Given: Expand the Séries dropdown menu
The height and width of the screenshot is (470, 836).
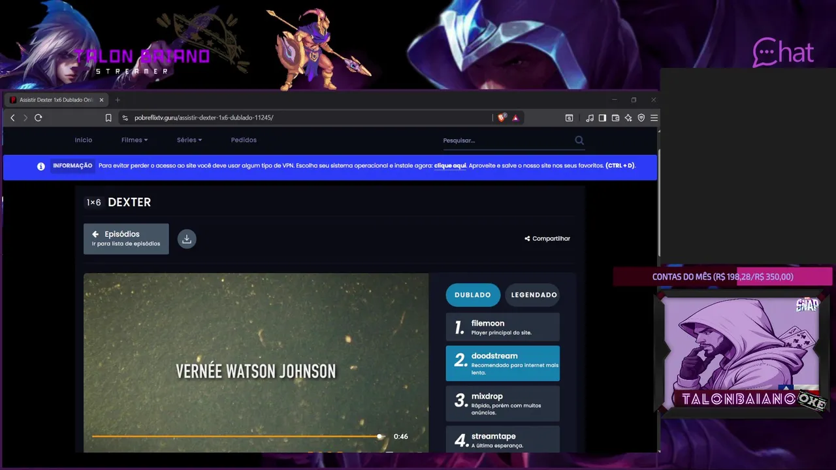Looking at the screenshot, I should (189, 140).
